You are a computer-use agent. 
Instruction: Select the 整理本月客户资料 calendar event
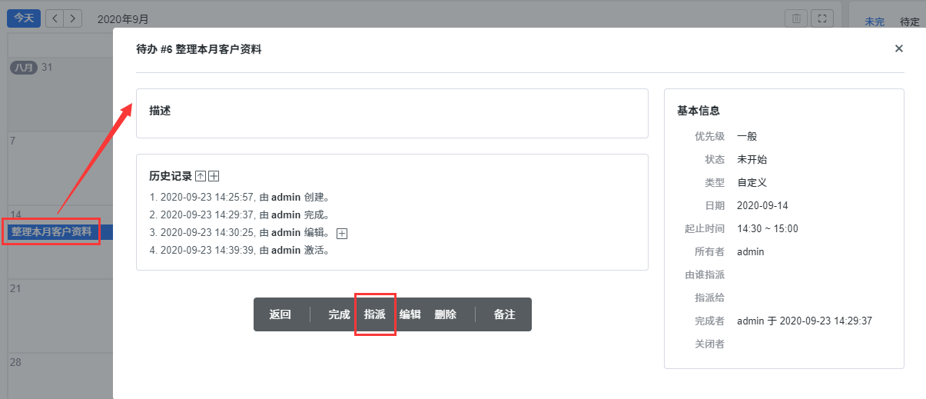click(x=51, y=231)
